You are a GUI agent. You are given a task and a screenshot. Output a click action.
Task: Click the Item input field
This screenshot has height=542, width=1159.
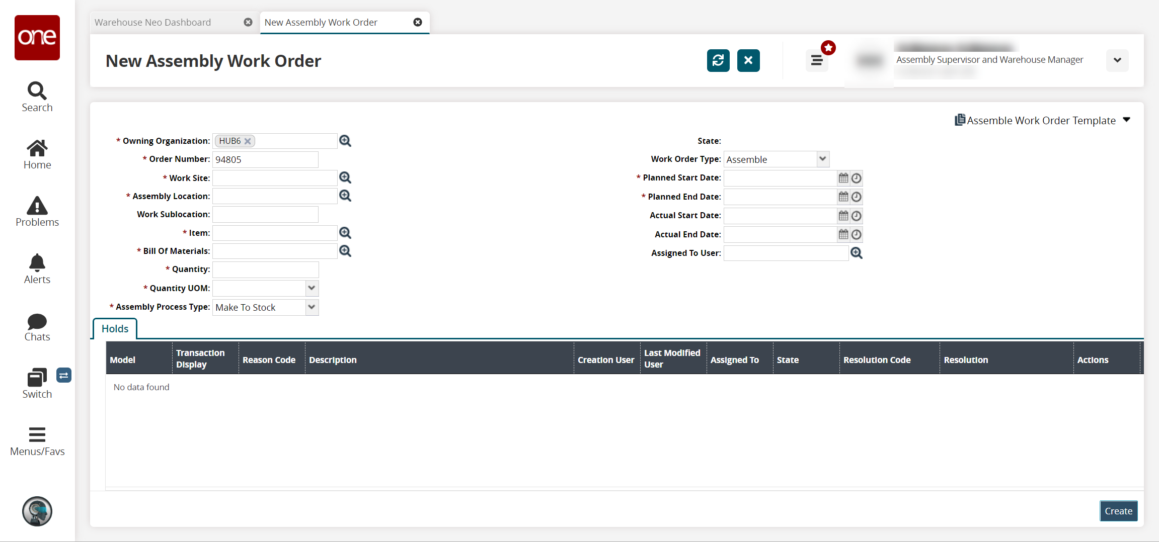point(275,233)
